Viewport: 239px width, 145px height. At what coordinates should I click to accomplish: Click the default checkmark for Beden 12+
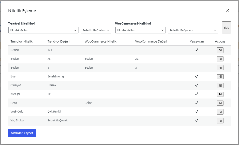coord(197,50)
